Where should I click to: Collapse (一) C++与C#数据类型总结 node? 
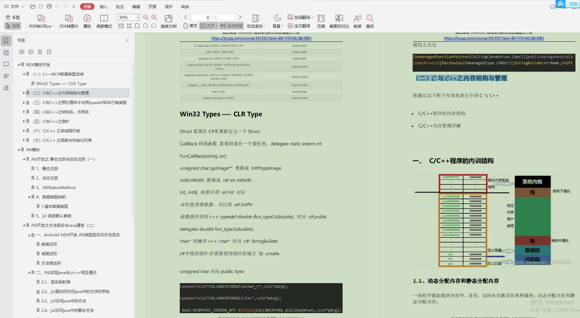tap(24, 74)
